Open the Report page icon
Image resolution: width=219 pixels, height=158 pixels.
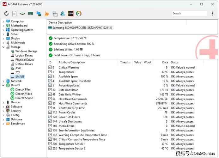14,14
